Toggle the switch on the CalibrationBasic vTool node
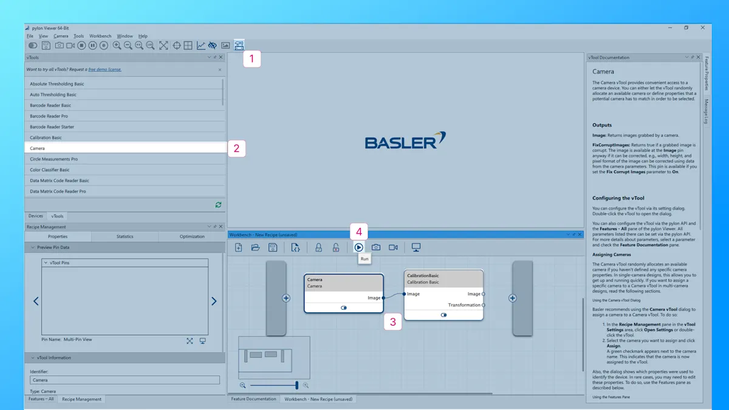Viewport: 729px width, 410px height. point(443,315)
